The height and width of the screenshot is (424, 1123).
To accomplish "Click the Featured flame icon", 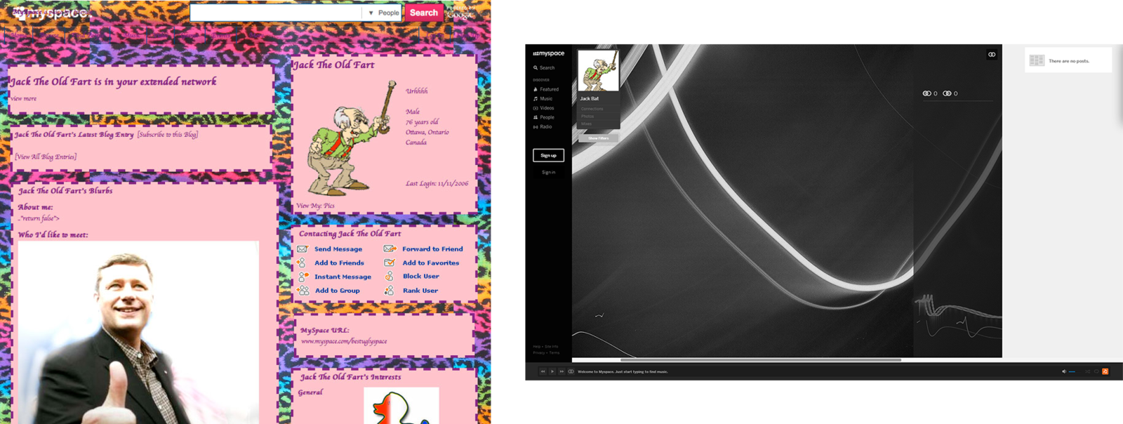I will tap(536, 89).
